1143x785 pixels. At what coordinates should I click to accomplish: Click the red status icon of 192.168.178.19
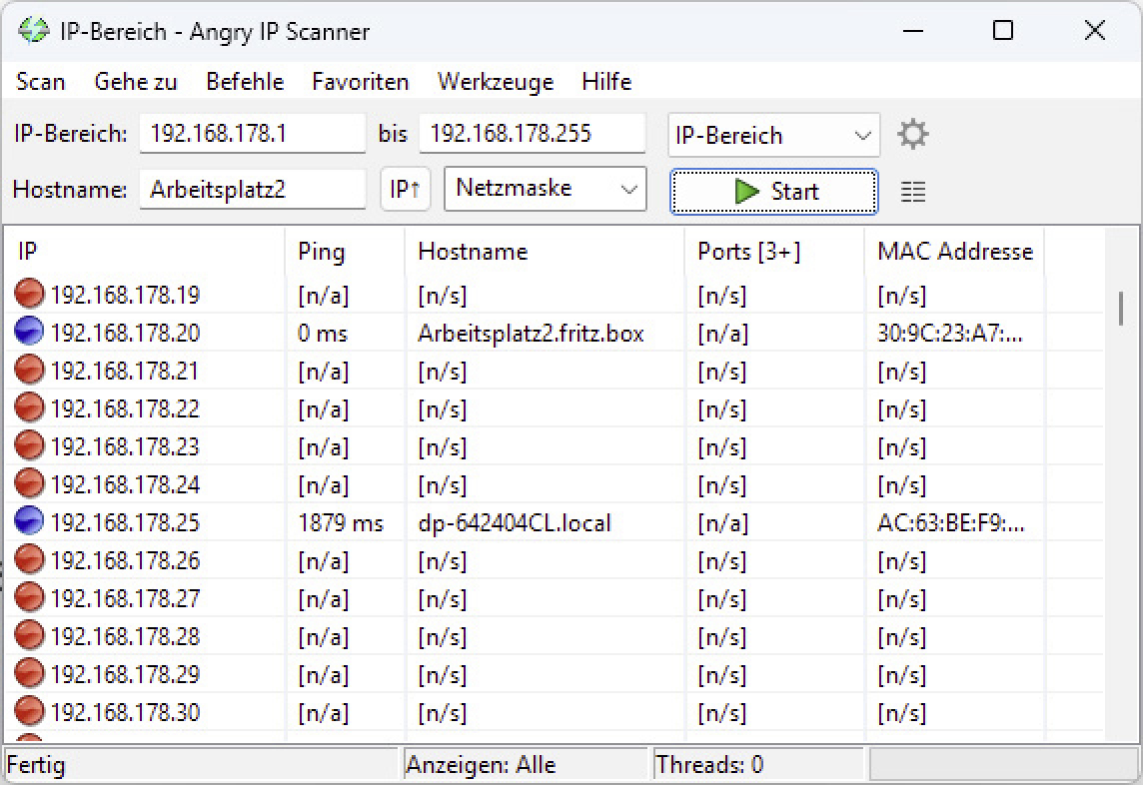28,293
